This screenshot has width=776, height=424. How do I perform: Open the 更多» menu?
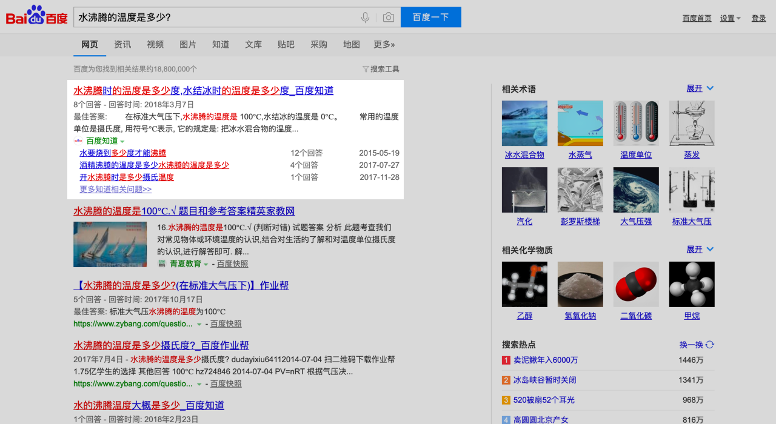(x=384, y=44)
